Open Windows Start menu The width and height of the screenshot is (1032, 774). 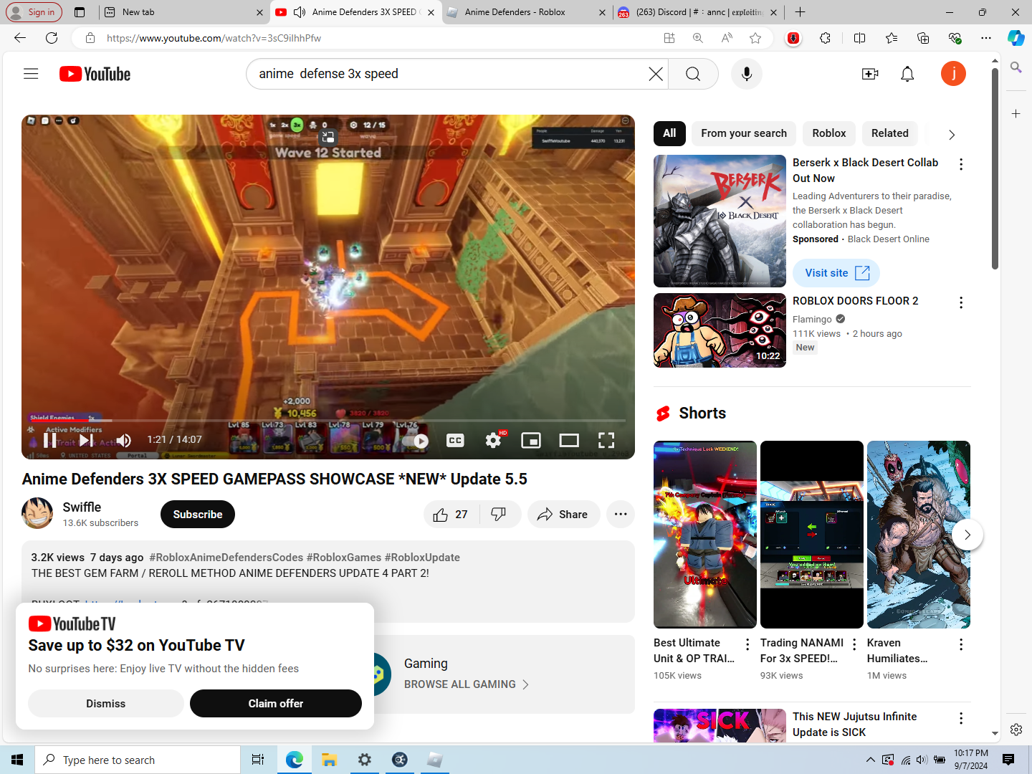pos(17,760)
